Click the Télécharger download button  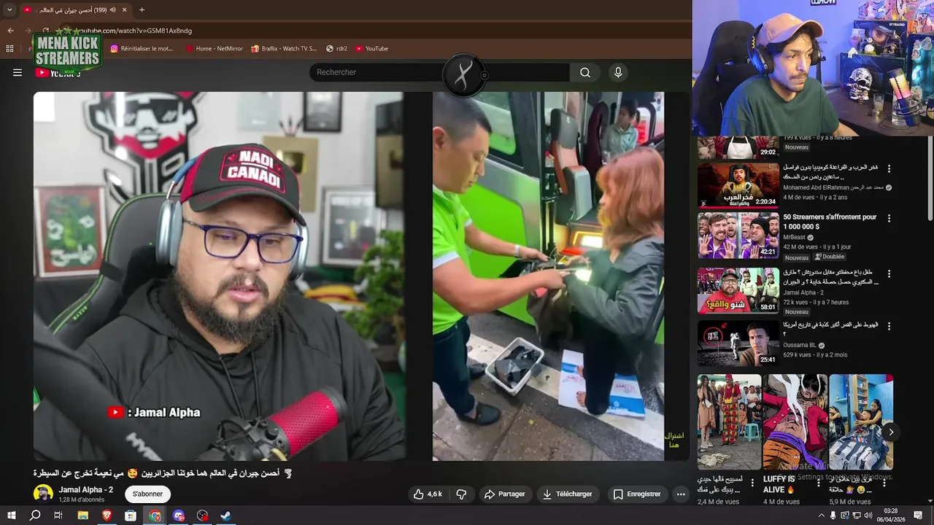[x=567, y=494]
